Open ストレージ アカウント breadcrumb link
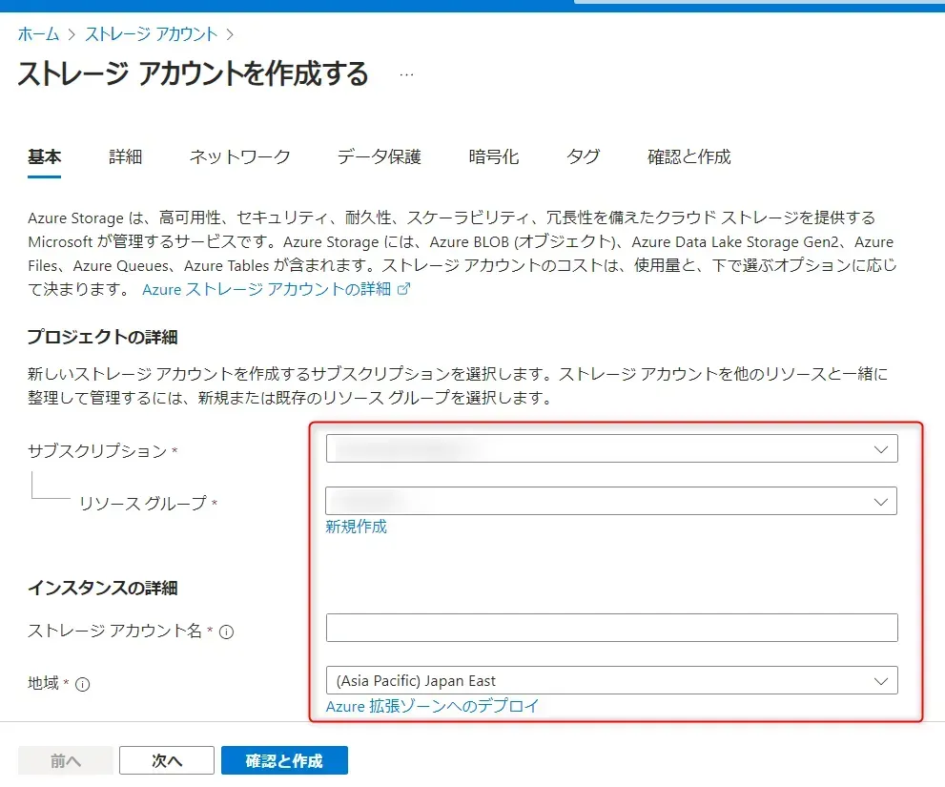 [x=152, y=34]
